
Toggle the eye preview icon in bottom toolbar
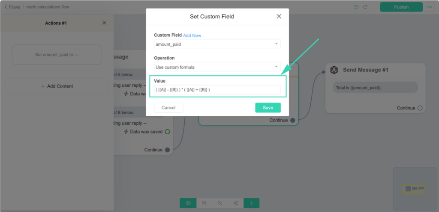(x=188, y=203)
